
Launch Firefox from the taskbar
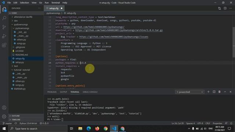[97, 129]
